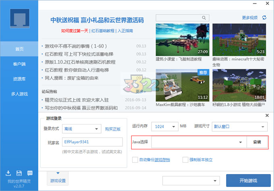Click the search magnifier icon

(204, 18)
